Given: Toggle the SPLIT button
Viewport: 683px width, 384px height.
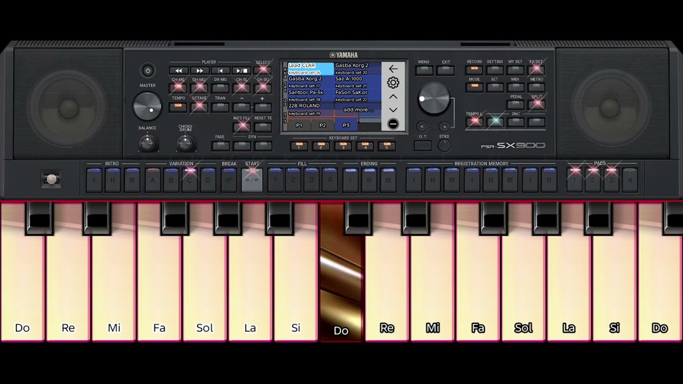Looking at the screenshot, I should 536,105.
